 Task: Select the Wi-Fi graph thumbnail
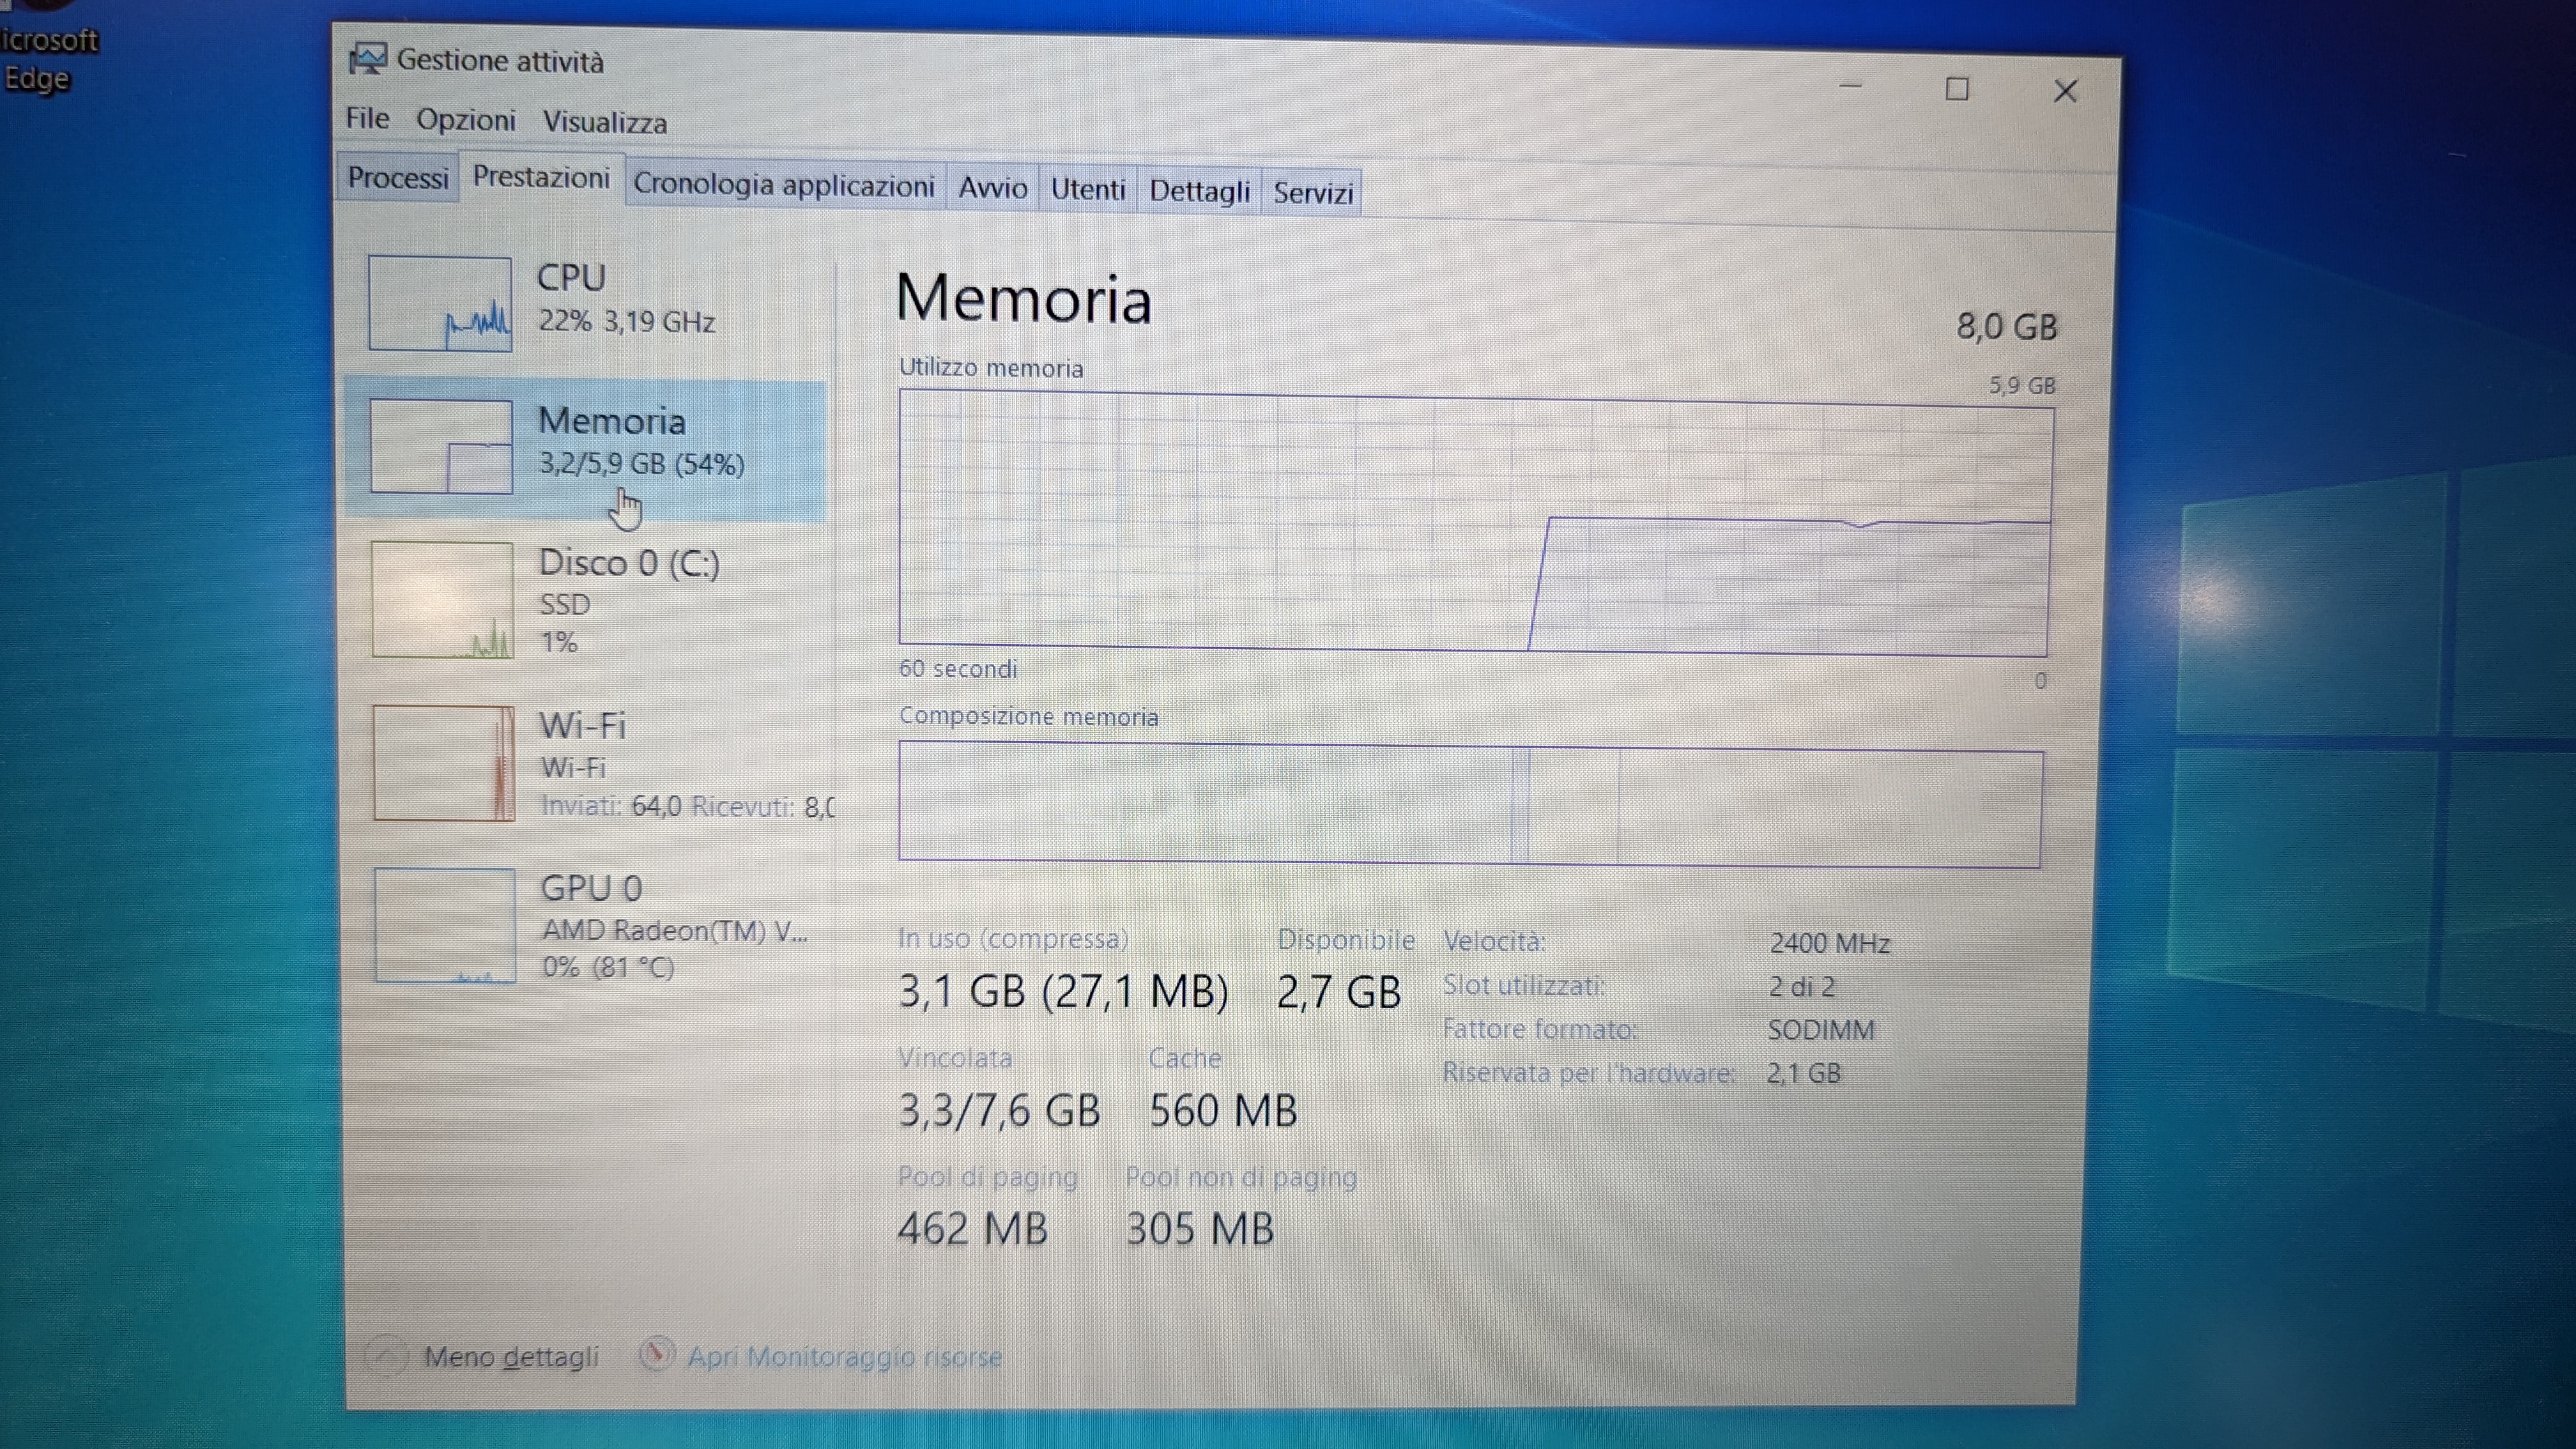(444, 763)
